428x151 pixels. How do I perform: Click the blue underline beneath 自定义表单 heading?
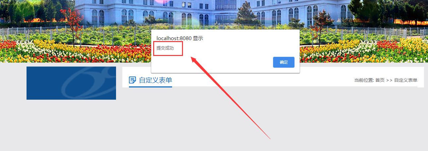(x=151, y=87)
